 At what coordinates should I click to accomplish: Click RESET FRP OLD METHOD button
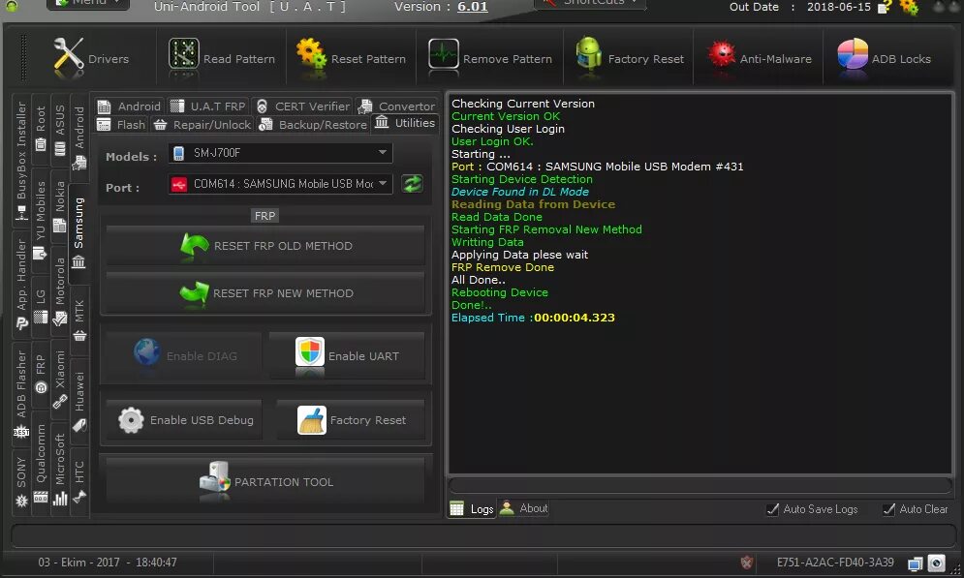(x=265, y=246)
